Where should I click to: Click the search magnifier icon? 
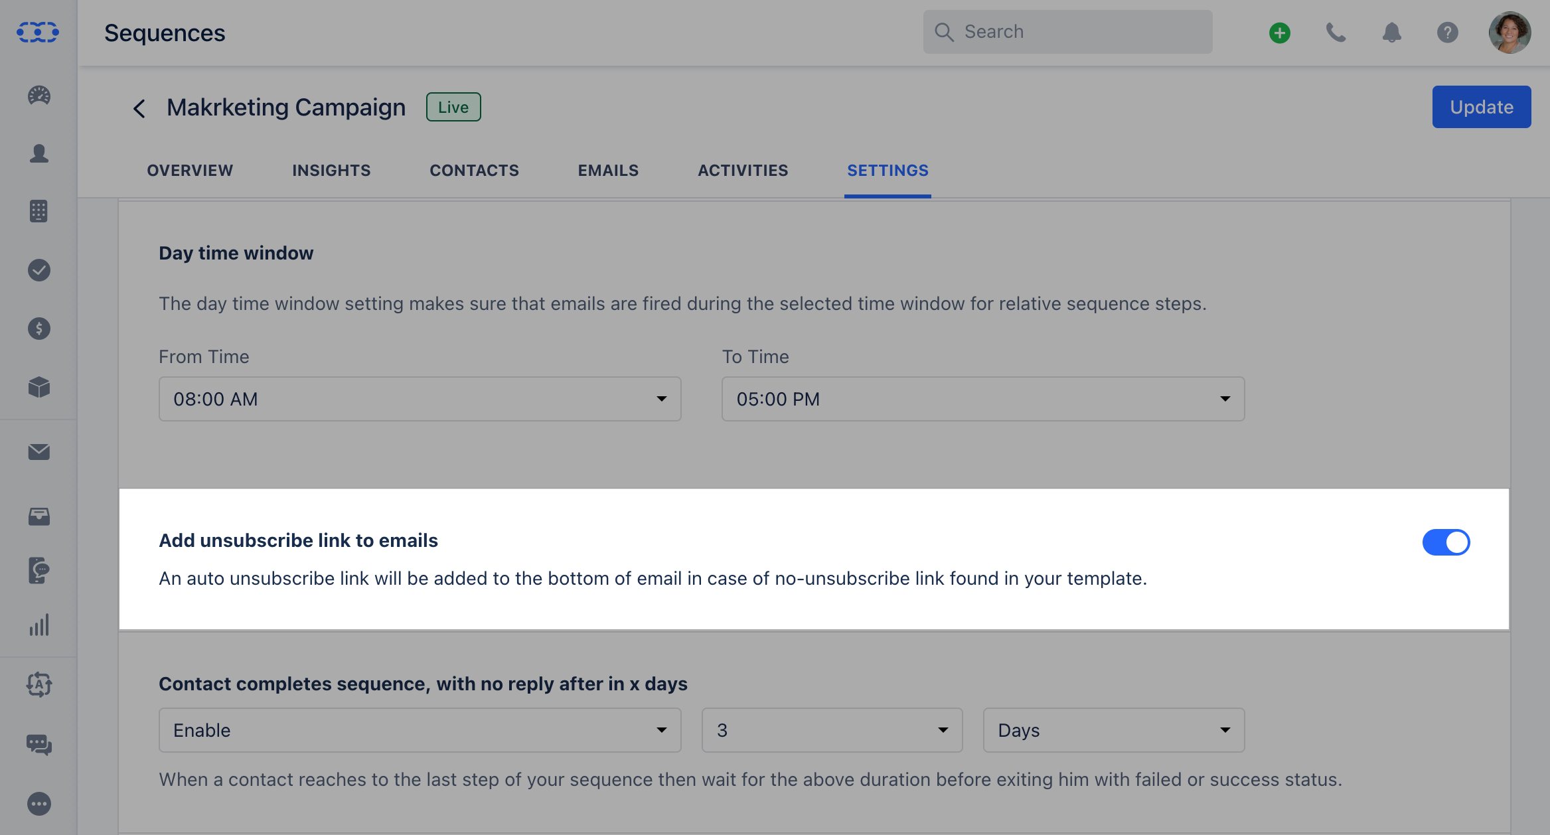tap(944, 32)
